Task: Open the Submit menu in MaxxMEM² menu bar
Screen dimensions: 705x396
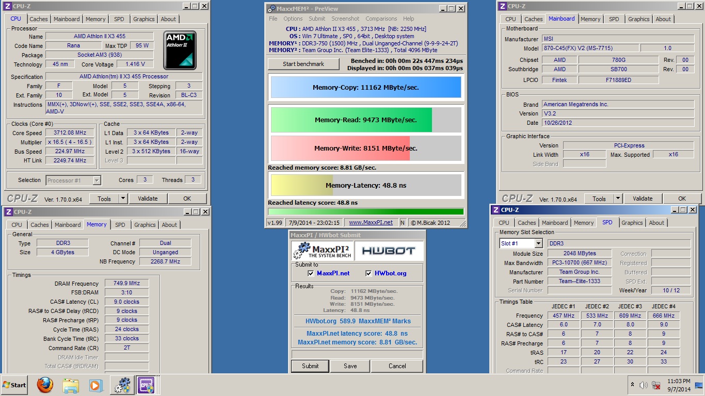Action: 317,19
